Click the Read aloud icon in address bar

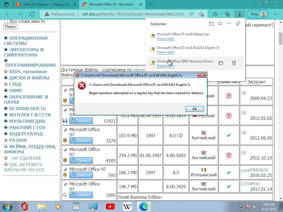coord(191,14)
